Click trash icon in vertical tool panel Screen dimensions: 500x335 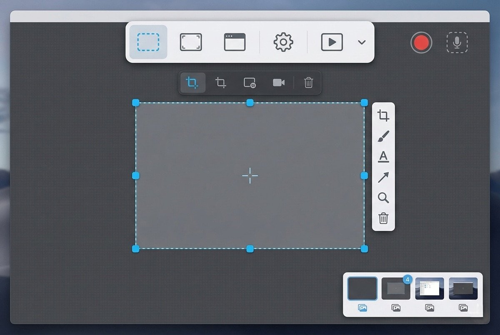click(383, 218)
